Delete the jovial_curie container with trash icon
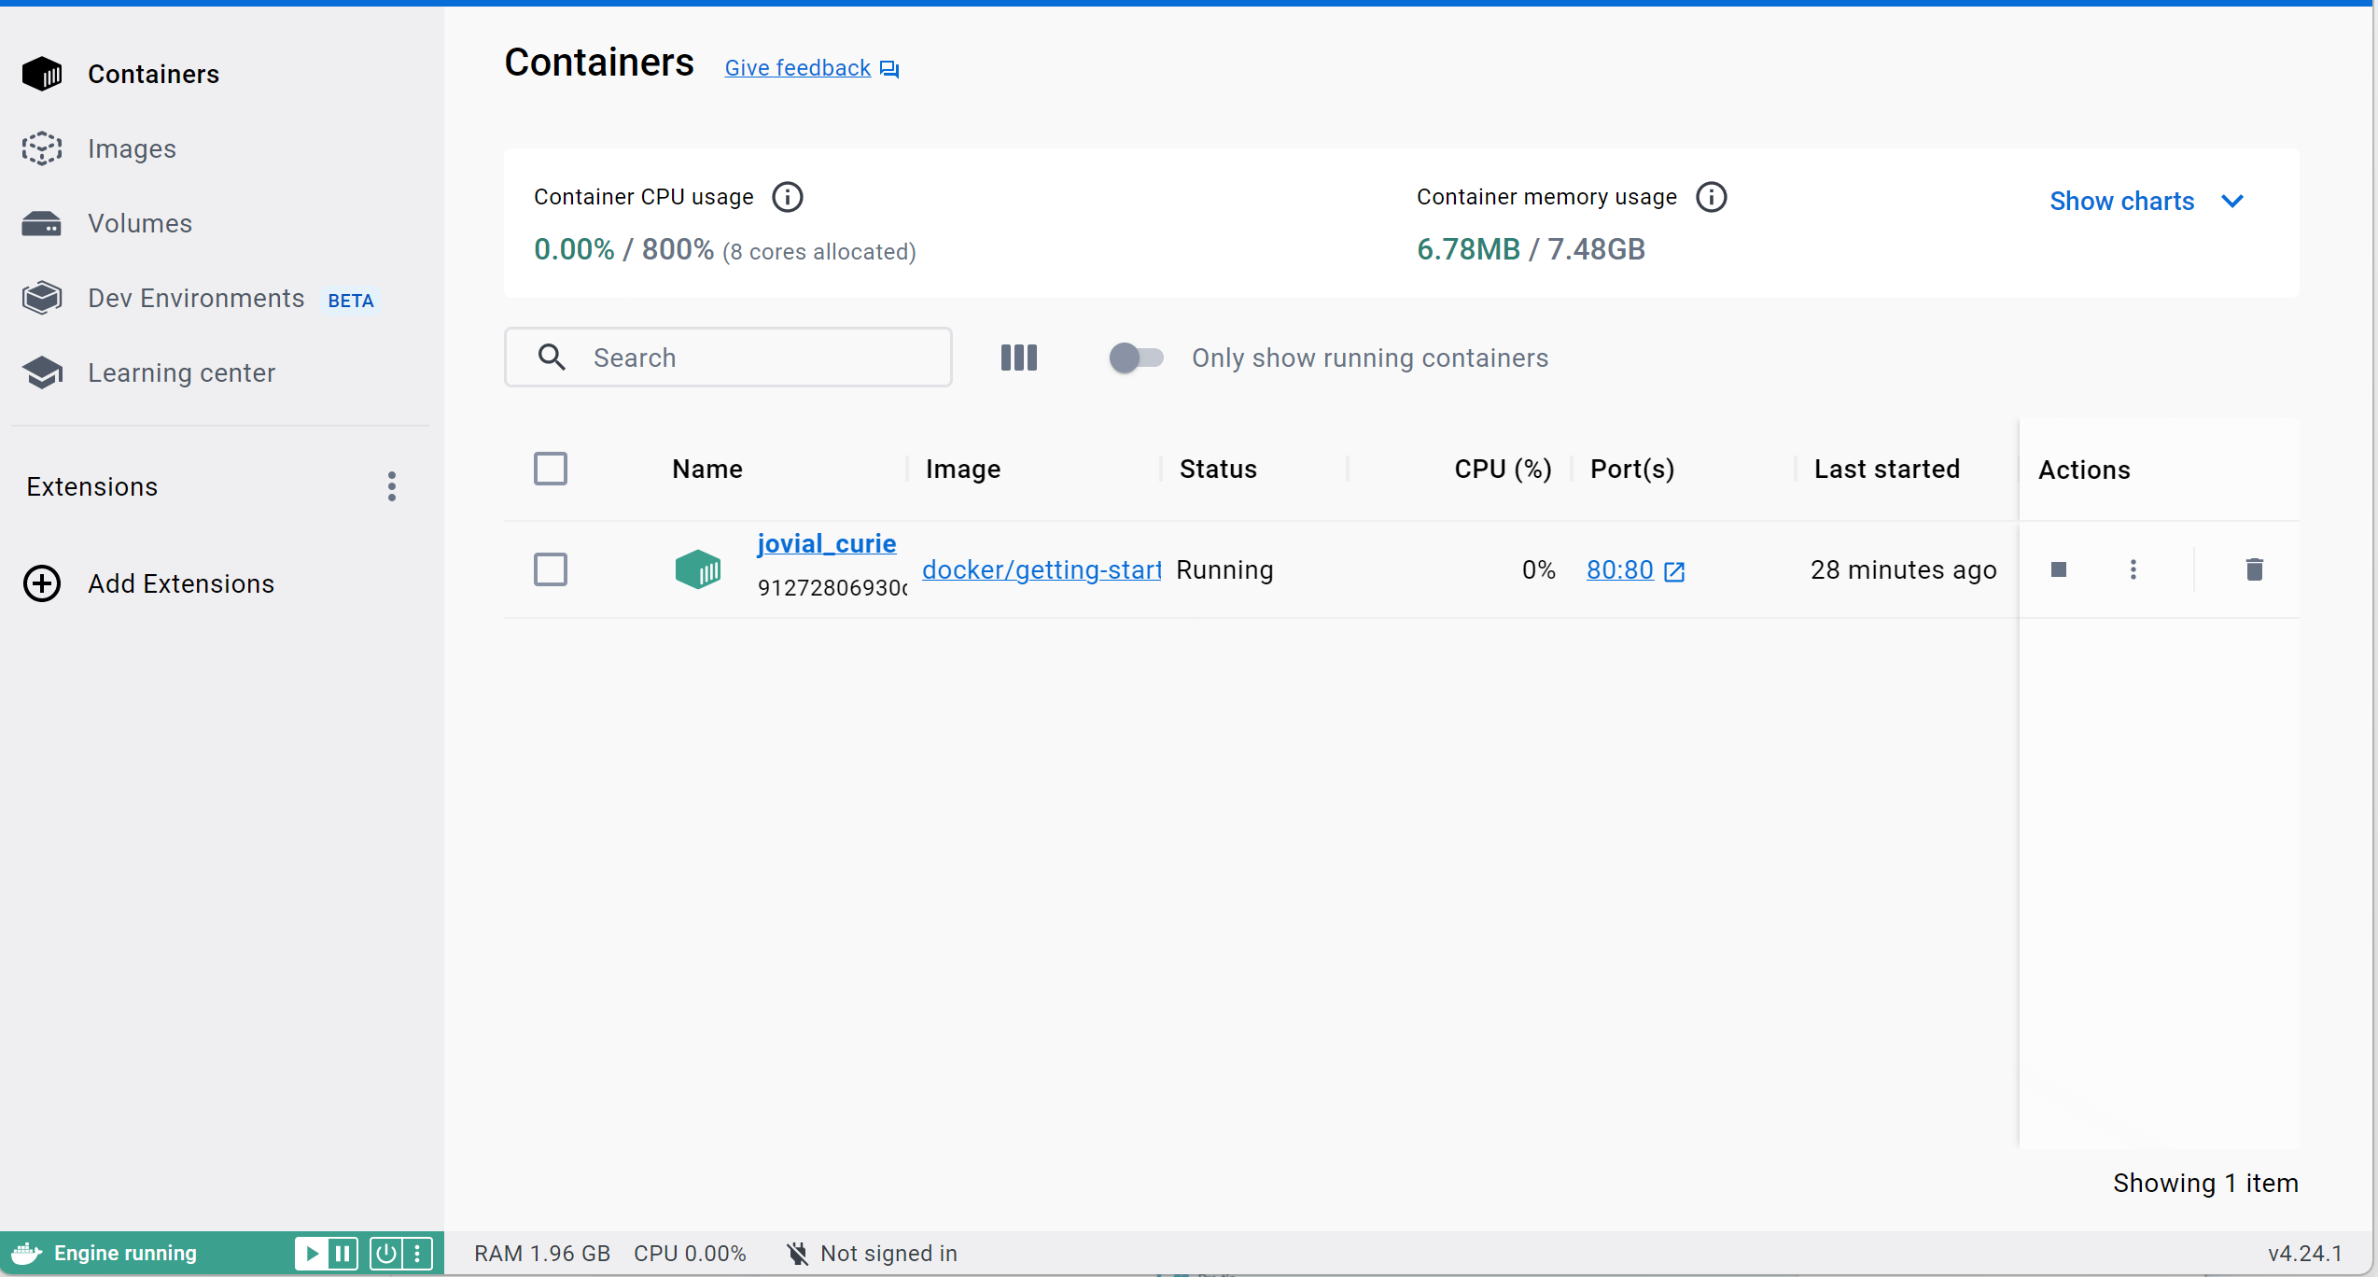The height and width of the screenshot is (1277, 2378). coord(2254,569)
